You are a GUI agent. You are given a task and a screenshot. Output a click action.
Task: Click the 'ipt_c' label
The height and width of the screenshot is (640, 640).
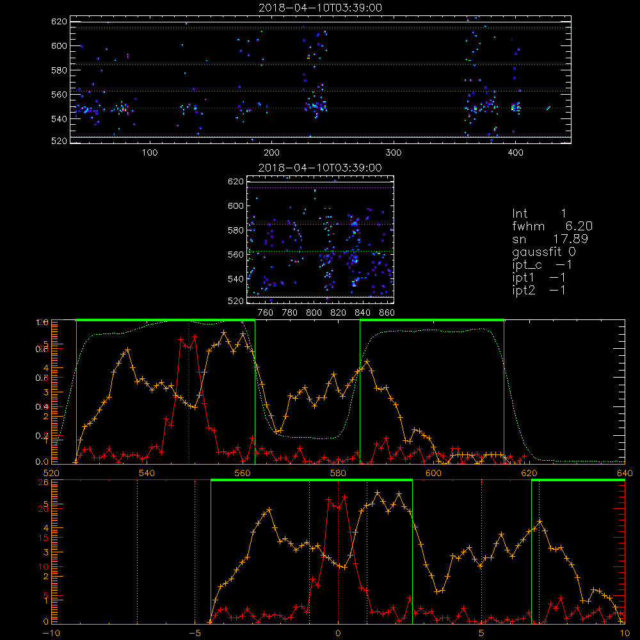coord(527,266)
